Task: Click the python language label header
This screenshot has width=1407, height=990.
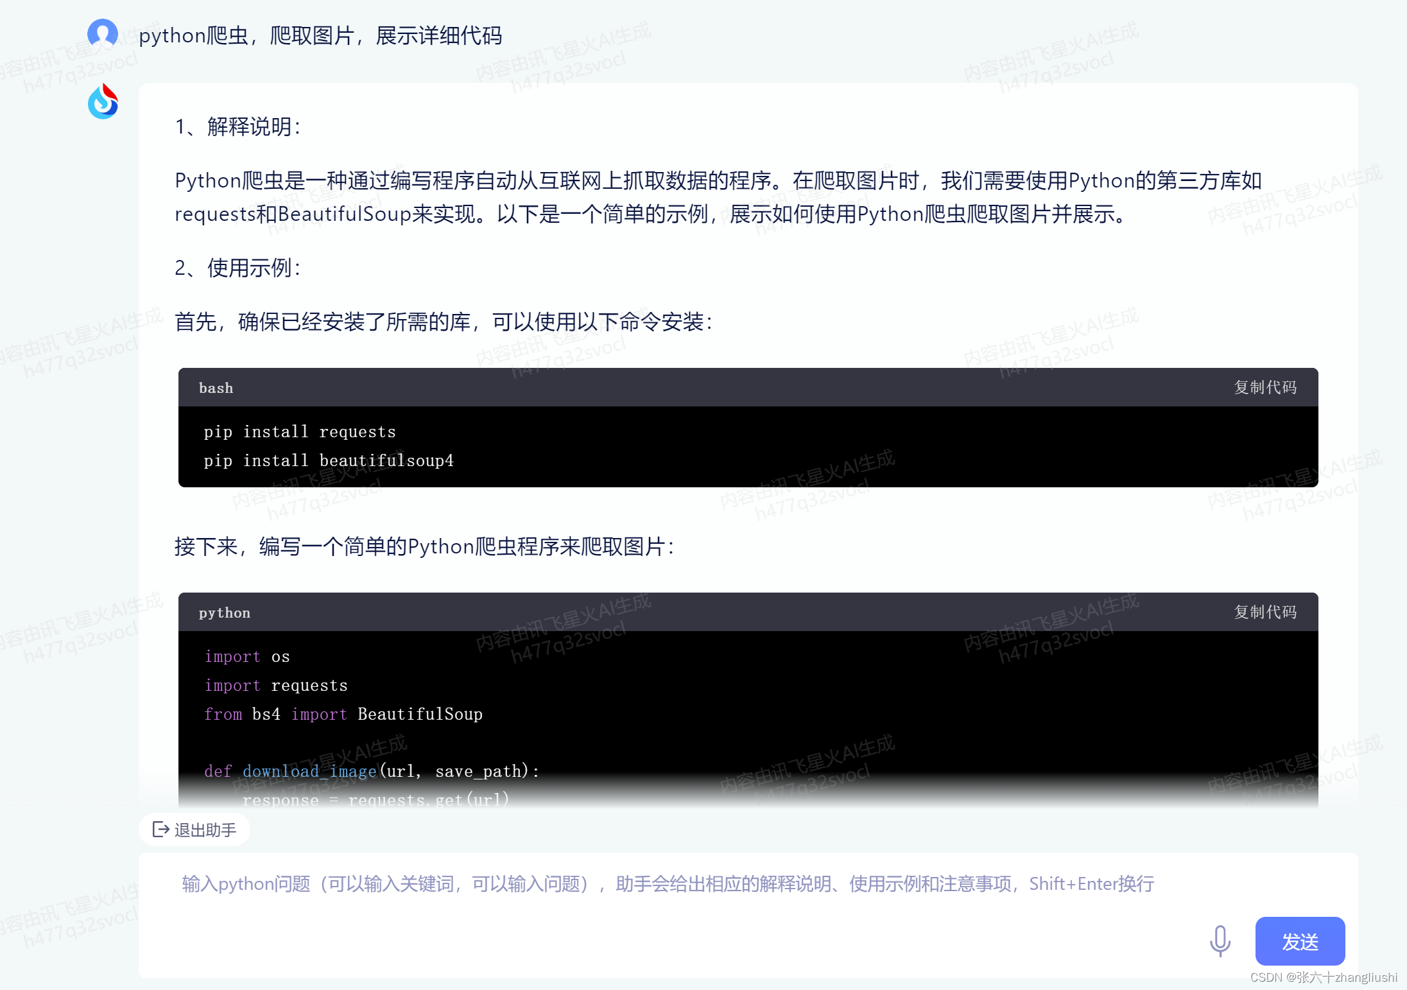Action: (225, 612)
